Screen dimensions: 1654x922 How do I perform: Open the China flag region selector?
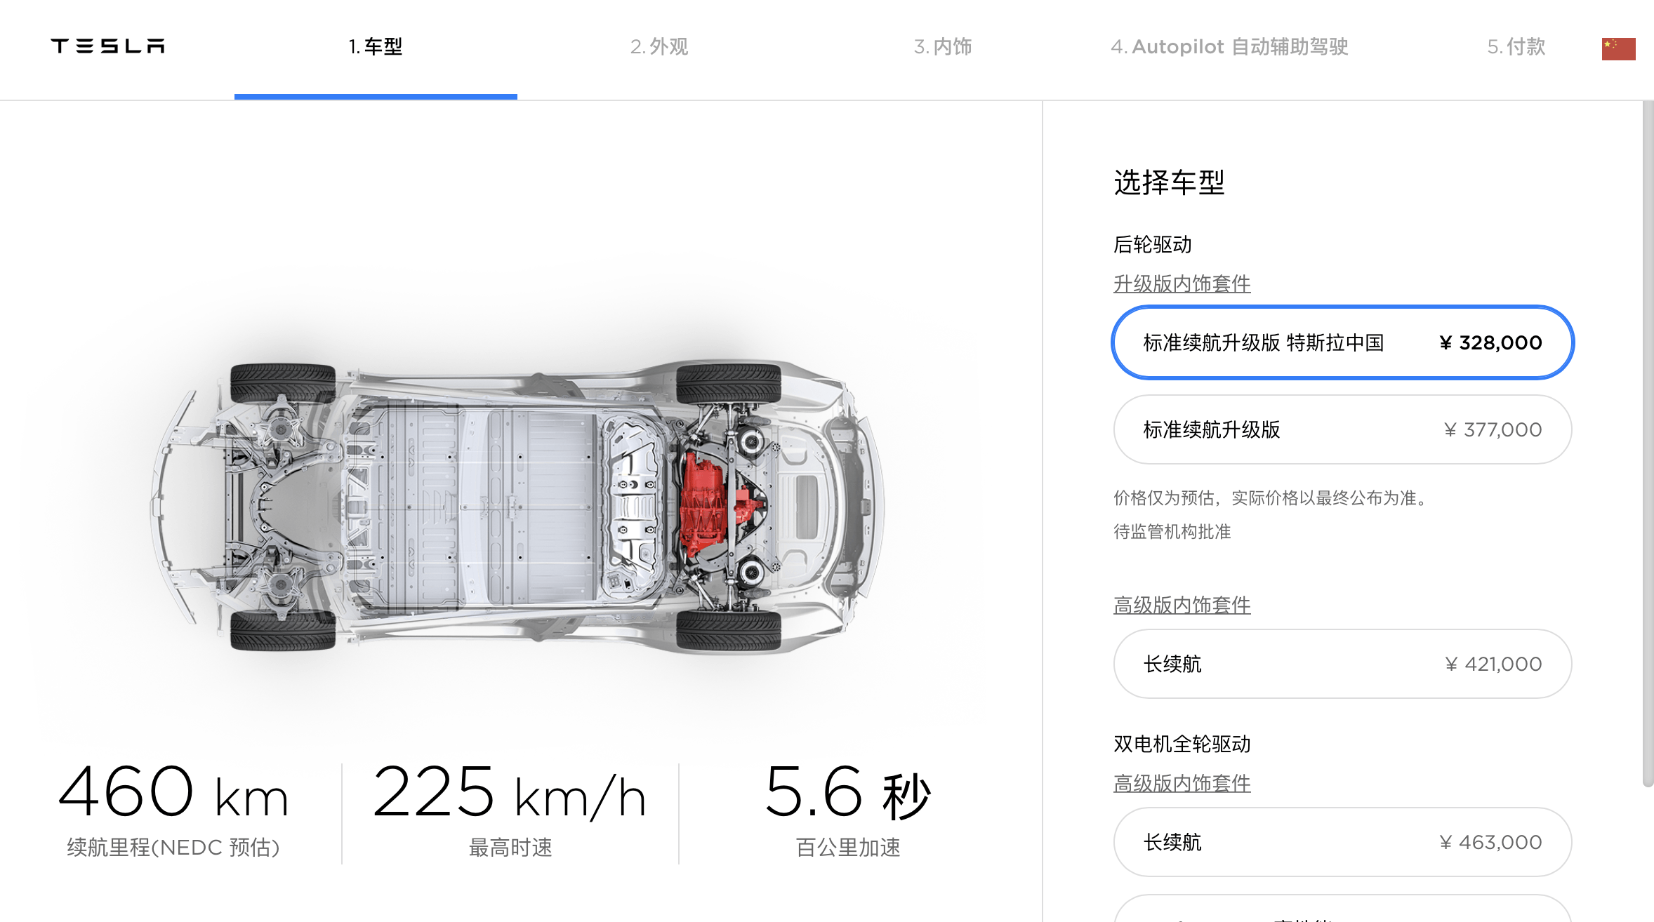tap(1618, 48)
